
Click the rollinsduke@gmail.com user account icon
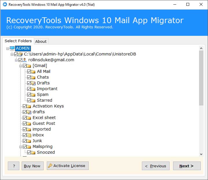25,60
